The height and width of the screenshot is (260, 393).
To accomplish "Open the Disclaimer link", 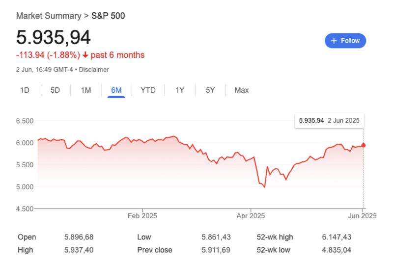I will [x=93, y=70].
